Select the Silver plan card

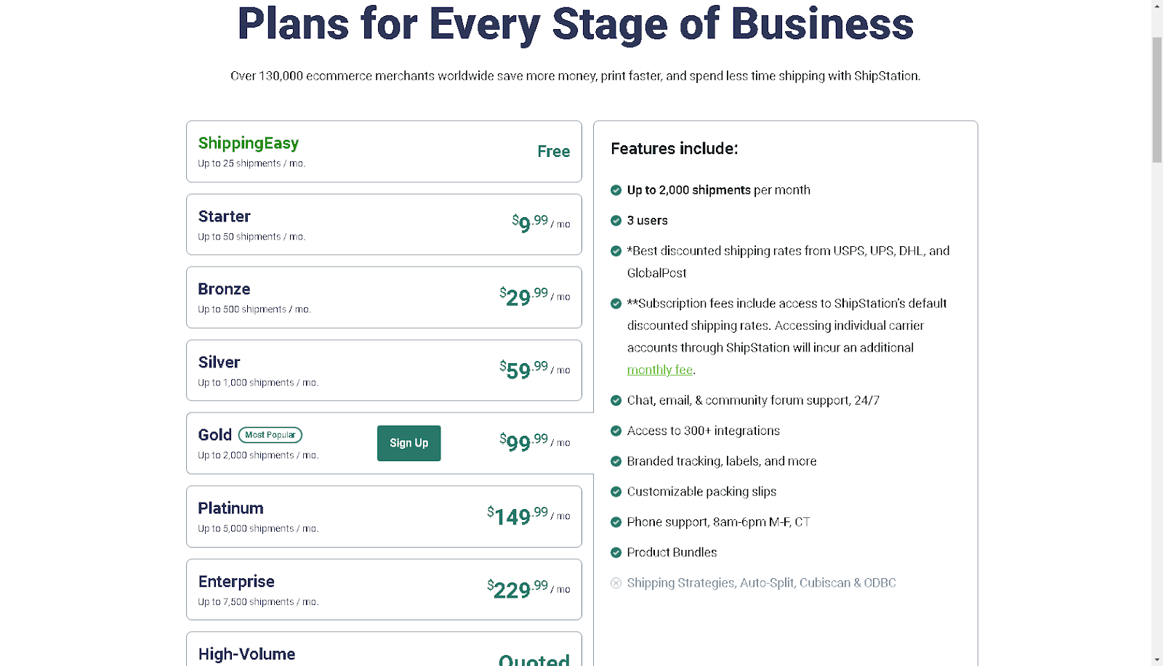pyautogui.click(x=384, y=370)
